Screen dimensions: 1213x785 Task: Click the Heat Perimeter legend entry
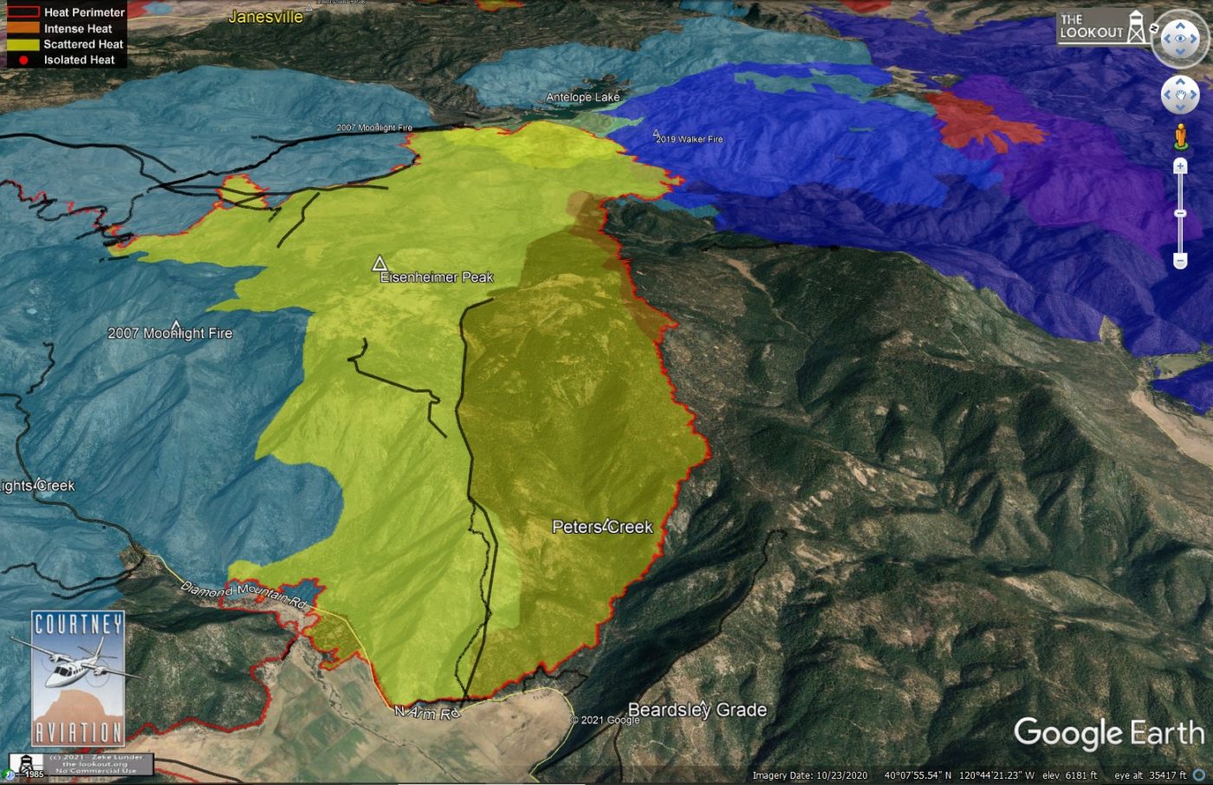[x=66, y=12]
